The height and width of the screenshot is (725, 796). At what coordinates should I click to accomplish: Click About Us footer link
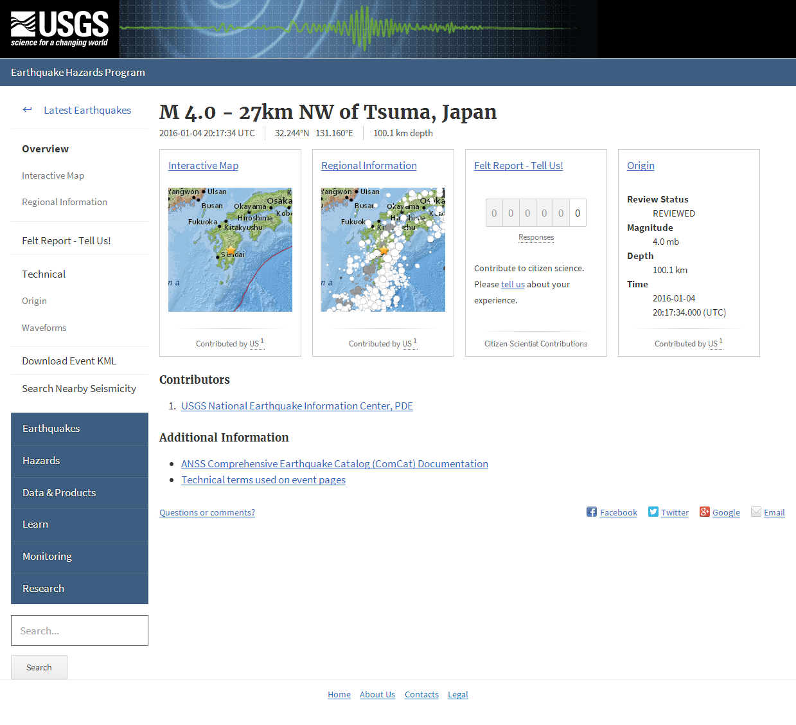377,695
